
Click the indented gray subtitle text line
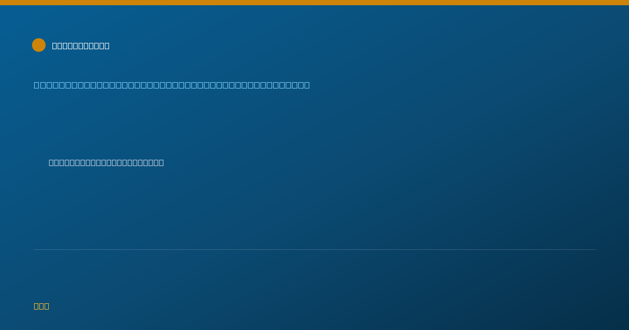[x=106, y=162]
